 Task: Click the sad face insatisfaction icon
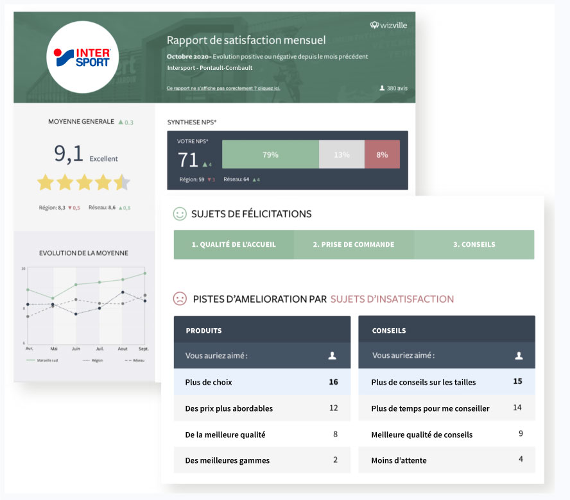[180, 299]
